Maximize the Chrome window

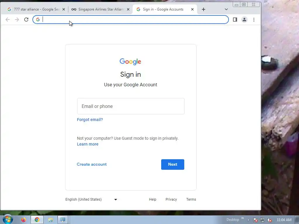pos(244,4)
